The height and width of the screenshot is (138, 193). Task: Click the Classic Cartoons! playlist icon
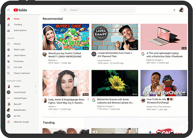coord(8,73)
